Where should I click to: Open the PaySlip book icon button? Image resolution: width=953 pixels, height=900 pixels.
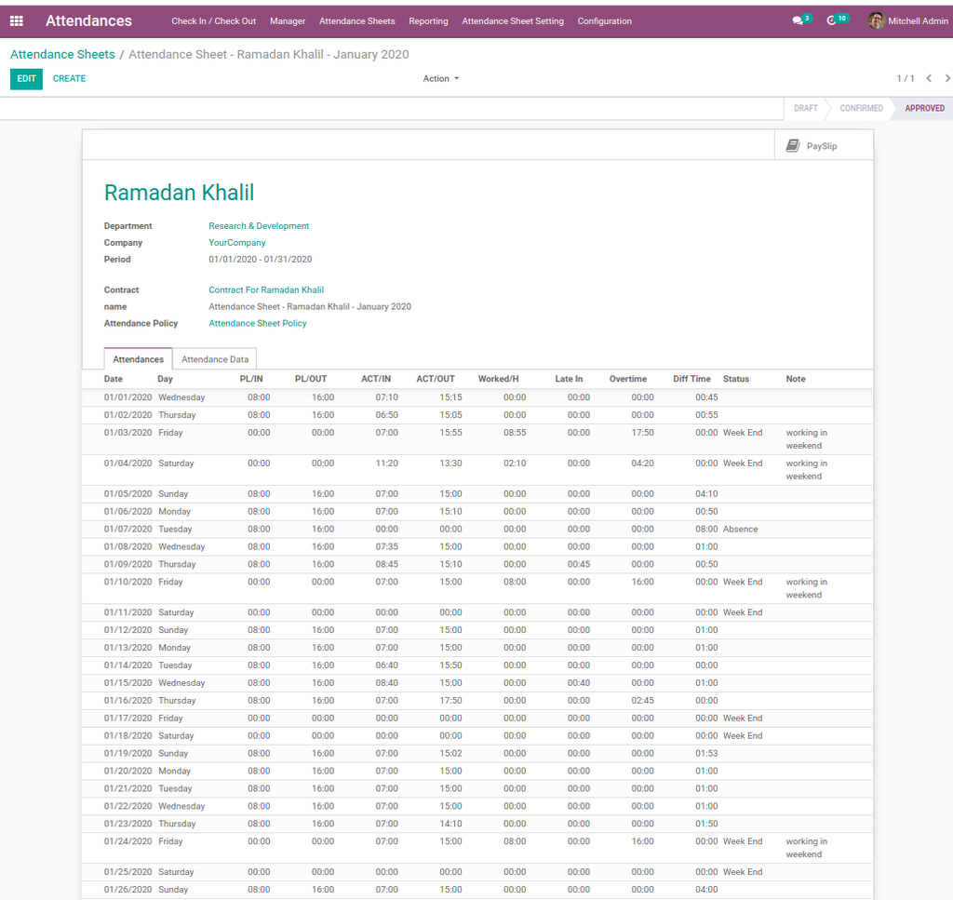point(793,146)
